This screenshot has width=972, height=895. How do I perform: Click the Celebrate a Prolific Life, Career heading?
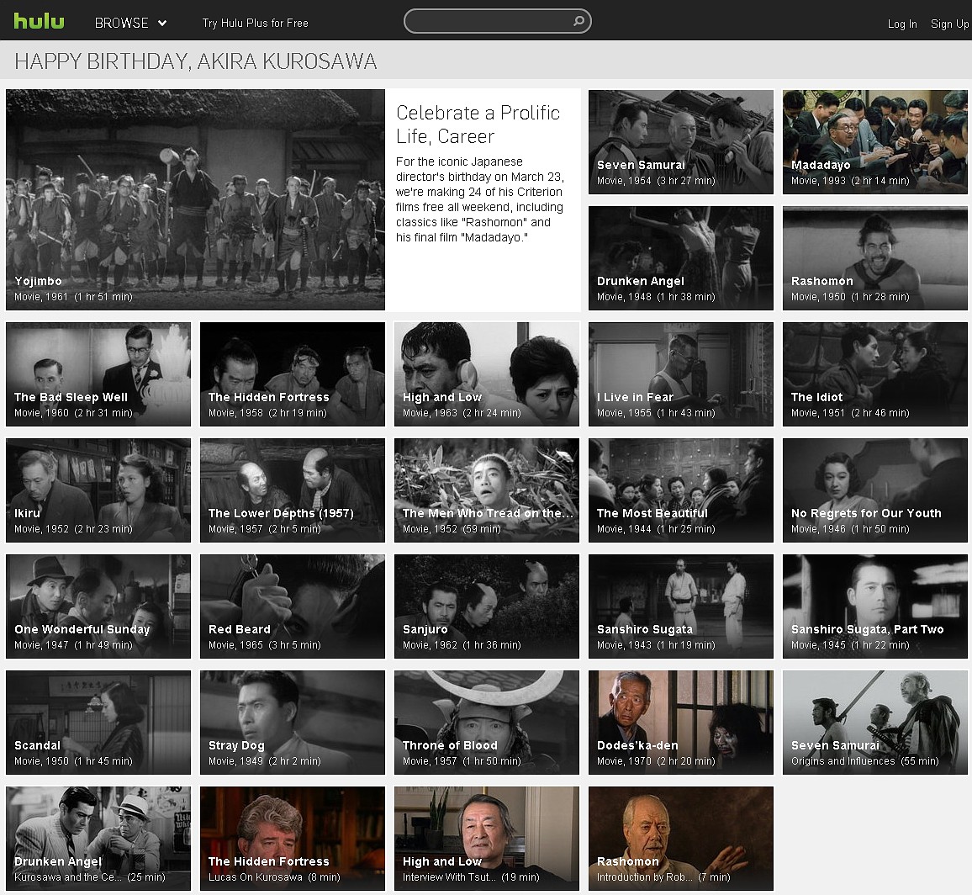[478, 124]
